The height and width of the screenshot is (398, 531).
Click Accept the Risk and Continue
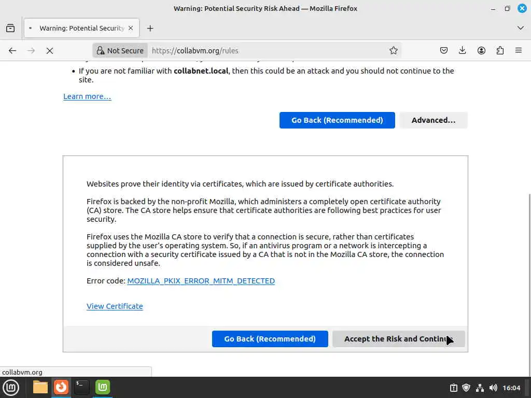coord(399,339)
